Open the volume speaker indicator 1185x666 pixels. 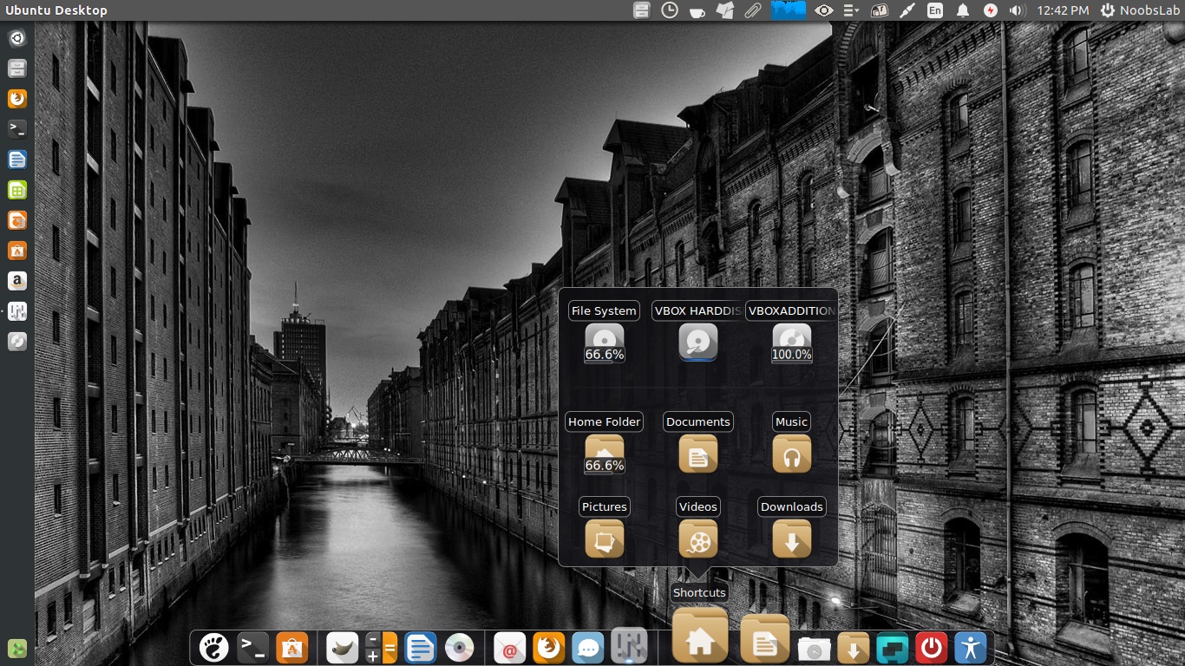click(1018, 10)
